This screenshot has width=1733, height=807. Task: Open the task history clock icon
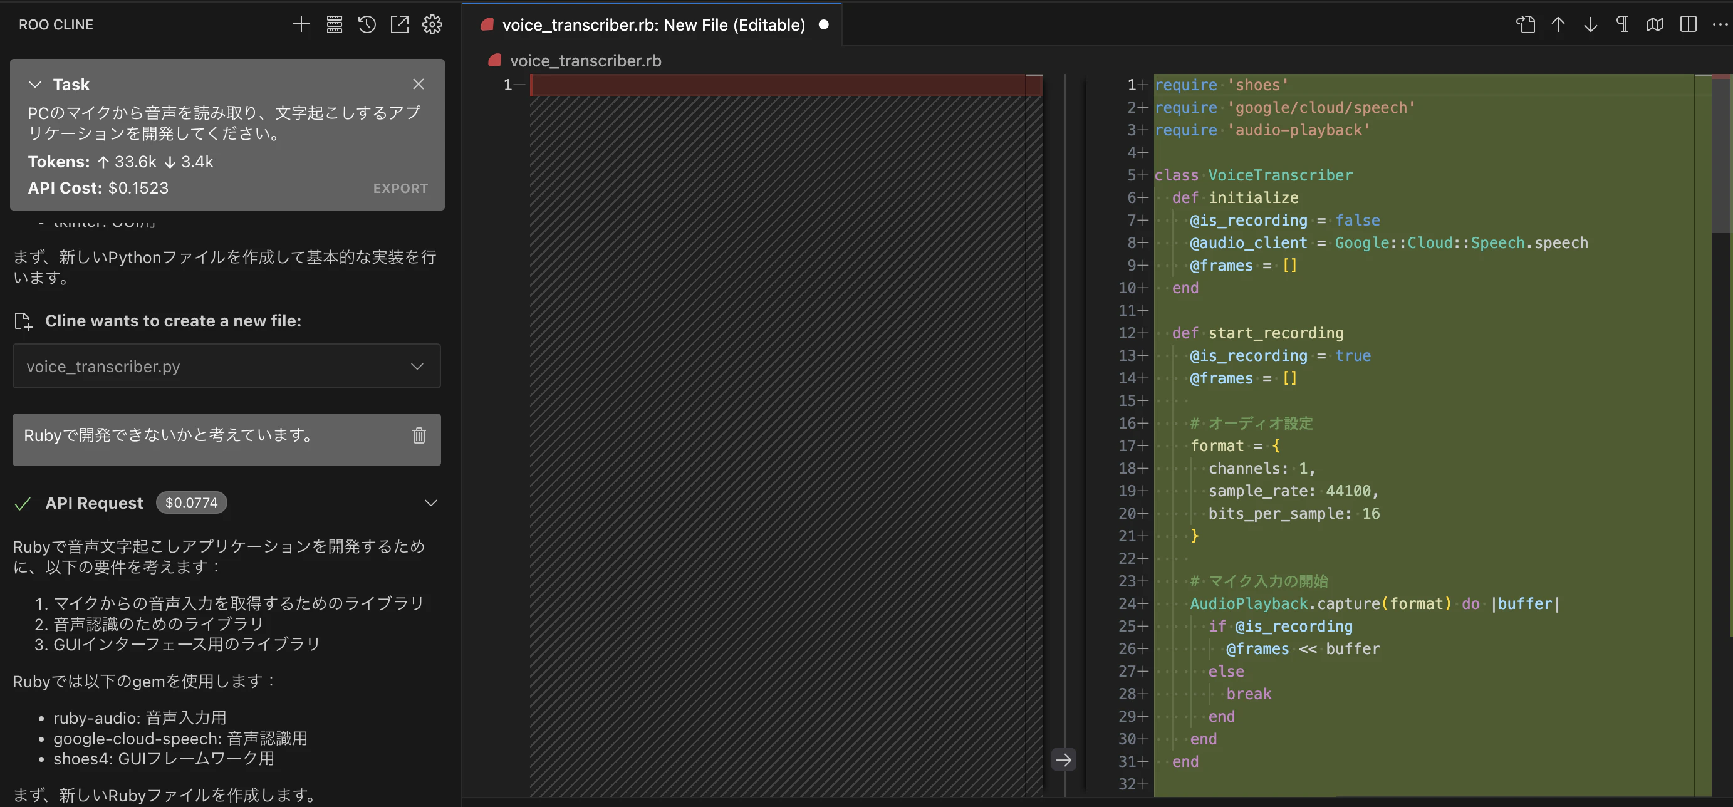(x=367, y=25)
